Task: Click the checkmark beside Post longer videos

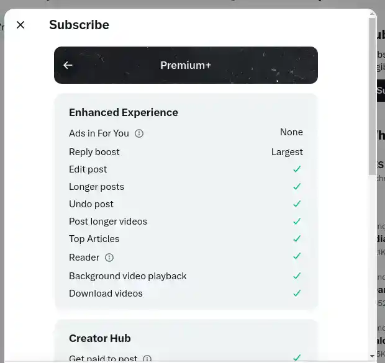Action: pos(297,222)
